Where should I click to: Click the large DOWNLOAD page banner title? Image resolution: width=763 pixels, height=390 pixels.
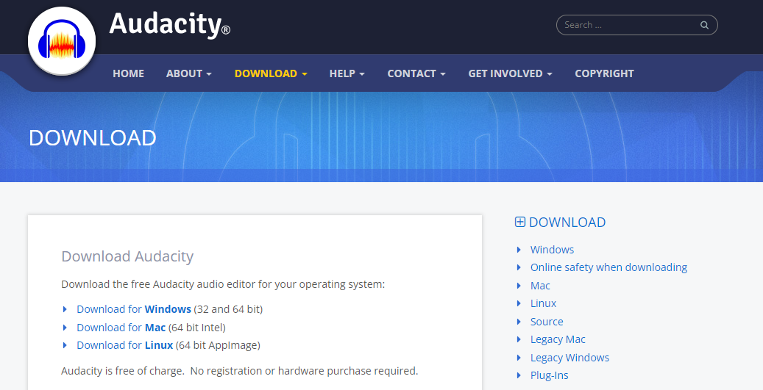click(x=93, y=138)
